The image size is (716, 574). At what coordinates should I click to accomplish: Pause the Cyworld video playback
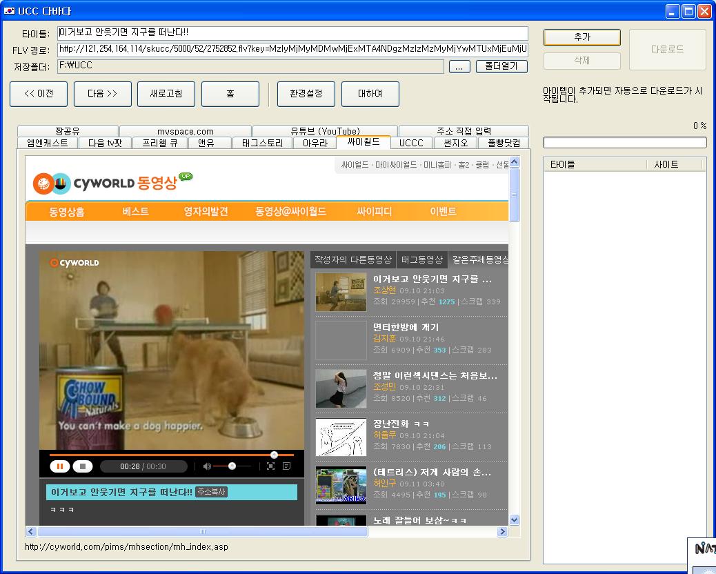coord(60,466)
